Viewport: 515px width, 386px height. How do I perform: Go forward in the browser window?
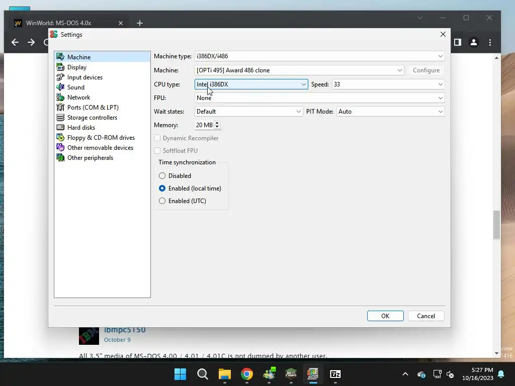(x=31, y=42)
